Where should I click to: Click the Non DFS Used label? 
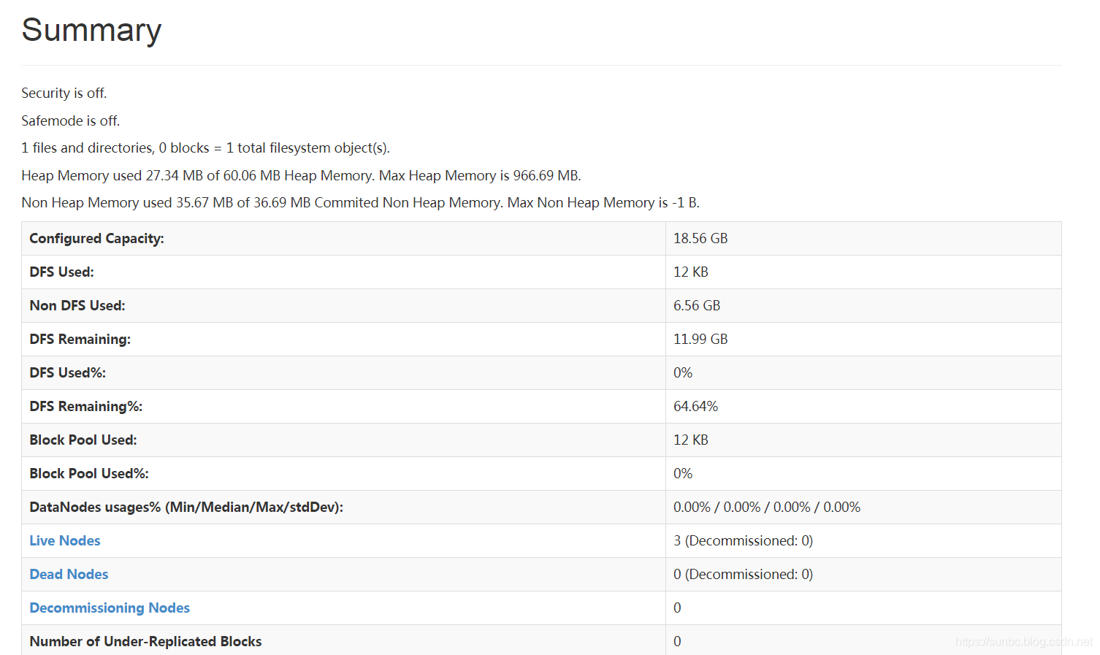tap(77, 305)
